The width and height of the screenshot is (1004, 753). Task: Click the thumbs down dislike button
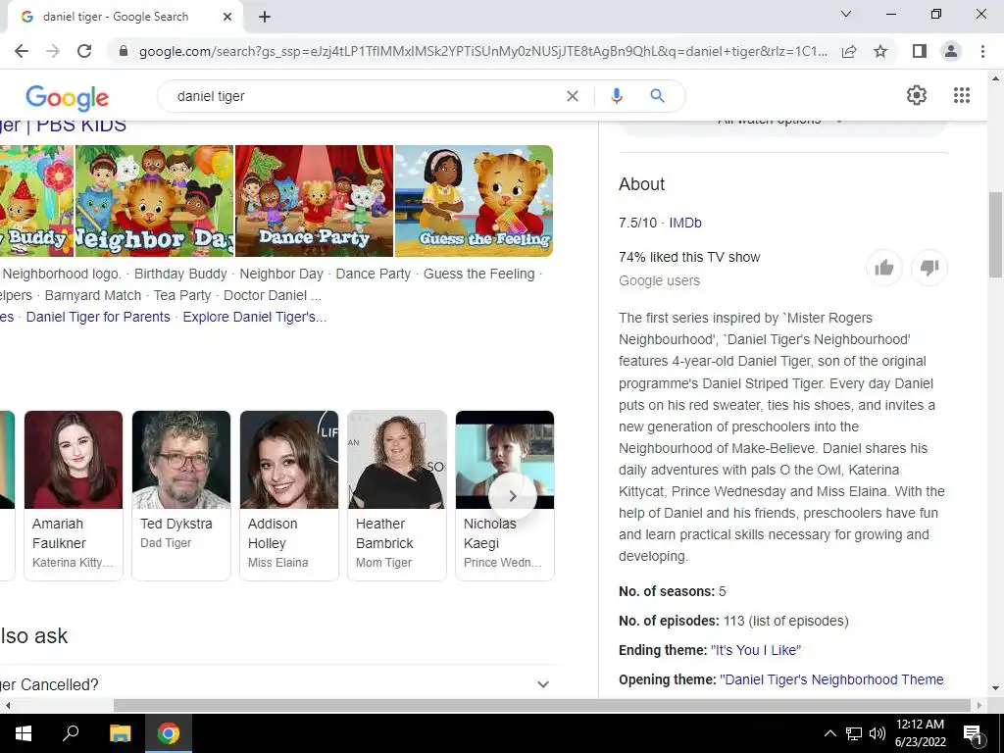coord(929,268)
